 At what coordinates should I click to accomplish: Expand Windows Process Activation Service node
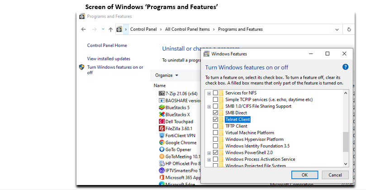(x=209, y=160)
